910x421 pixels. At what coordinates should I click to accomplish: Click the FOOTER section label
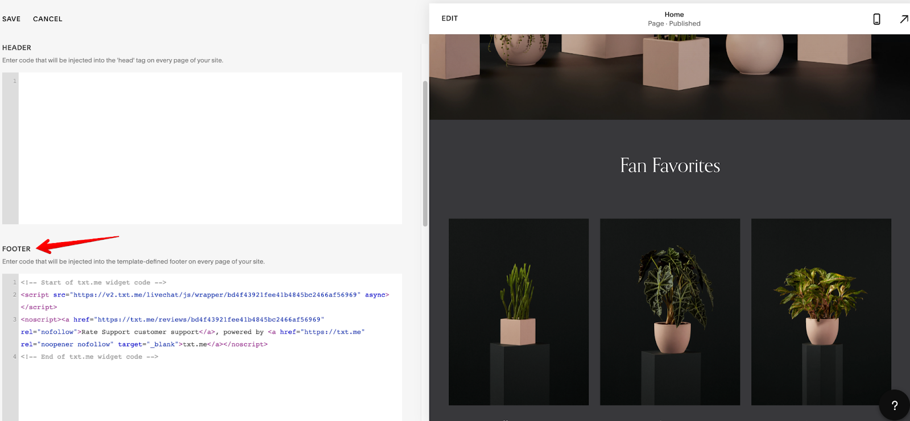(x=16, y=249)
